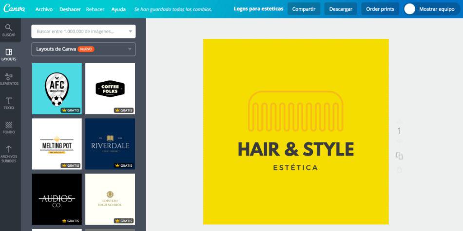
Task: Click the duplicate page icon
Action: [x=399, y=156]
